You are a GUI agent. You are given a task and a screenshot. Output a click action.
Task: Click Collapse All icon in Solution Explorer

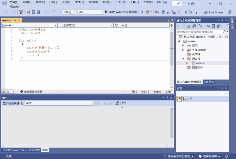point(213,26)
